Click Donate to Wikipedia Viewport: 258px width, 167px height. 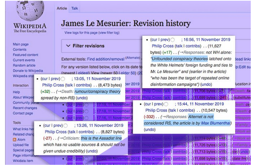(x=28, y=70)
